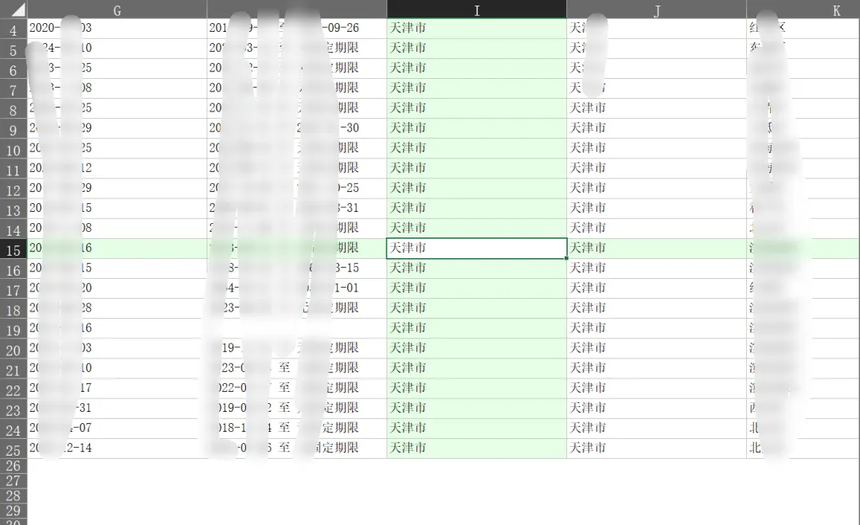Select row 27 header
The width and height of the screenshot is (860, 525).
click(14, 481)
